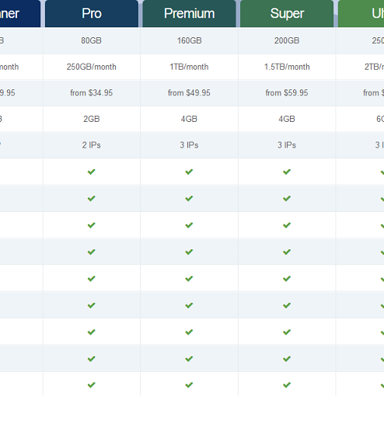Viewport: 384px width, 434px height.
Task: Select the Premium plan header
Action: [x=189, y=13]
